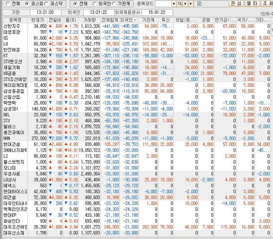
Task: Select the GS stock name
Action: coord(6,38)
